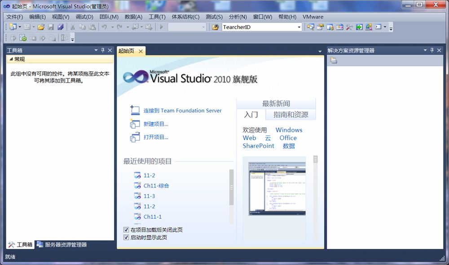Switch to the 指南和资源 tab
449x265 pixels.
click(291, 115)
